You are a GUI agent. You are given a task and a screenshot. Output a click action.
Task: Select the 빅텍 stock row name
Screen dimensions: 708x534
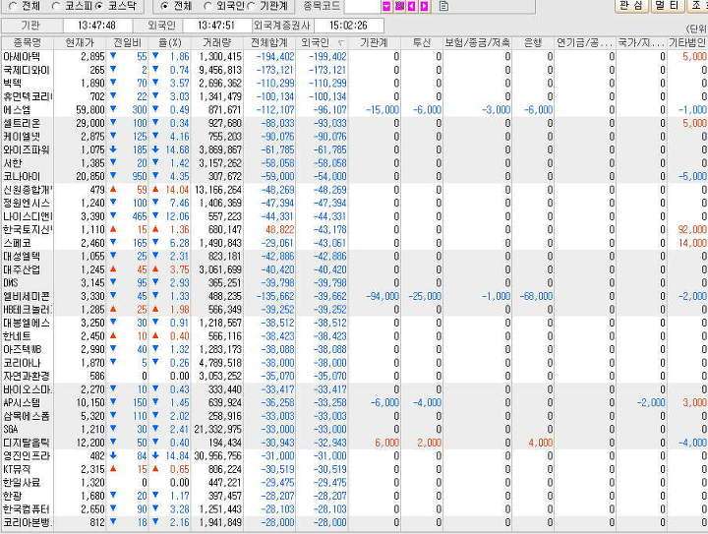click(12, 84)
